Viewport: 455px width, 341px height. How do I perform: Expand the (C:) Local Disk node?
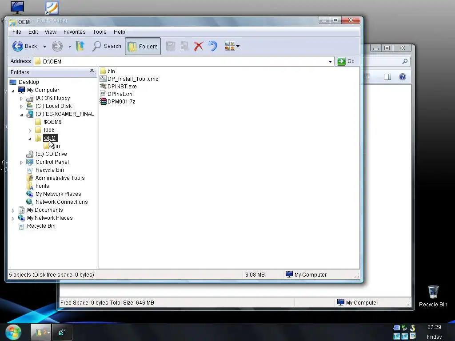(21, 107)
